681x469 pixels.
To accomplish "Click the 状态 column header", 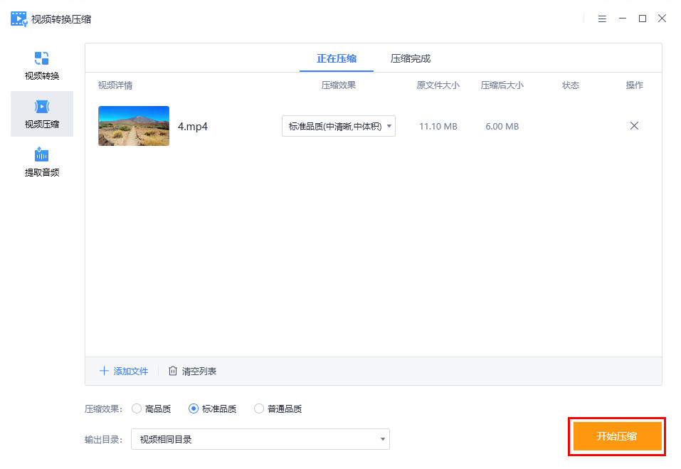I will click(570, 85).
